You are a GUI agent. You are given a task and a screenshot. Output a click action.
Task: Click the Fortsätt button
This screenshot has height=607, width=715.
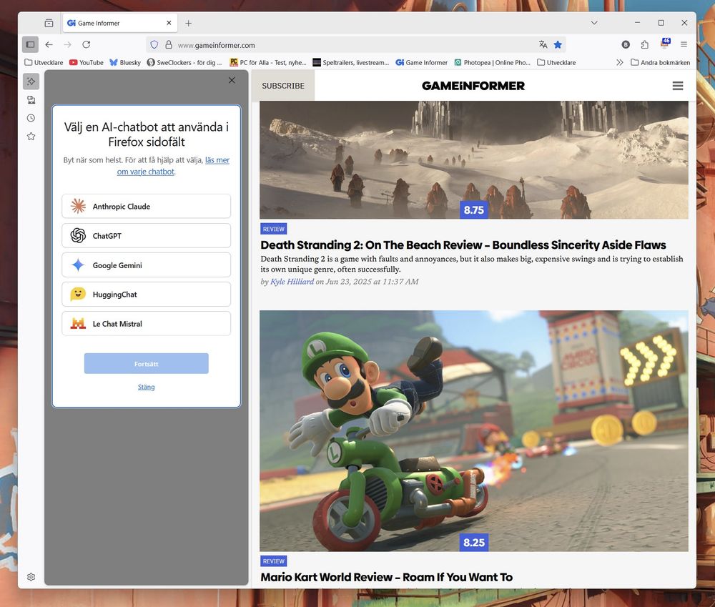click(147, 363)
